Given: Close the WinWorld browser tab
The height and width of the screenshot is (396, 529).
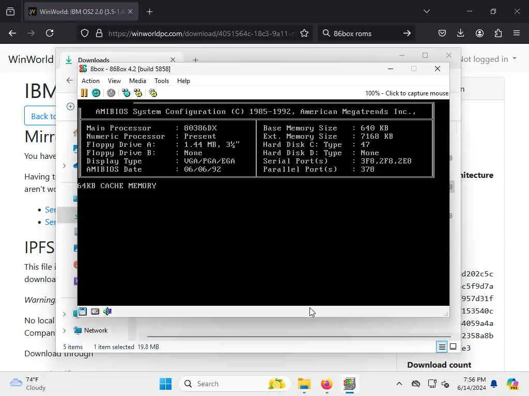Looking at the screenshot, I should point(130,11).
